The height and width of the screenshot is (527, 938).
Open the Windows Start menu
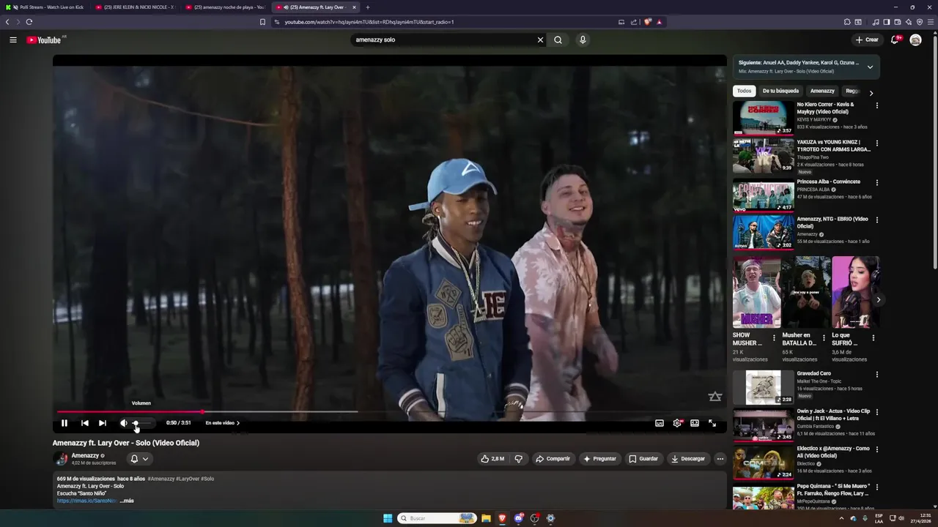click(x=388, y=518)
